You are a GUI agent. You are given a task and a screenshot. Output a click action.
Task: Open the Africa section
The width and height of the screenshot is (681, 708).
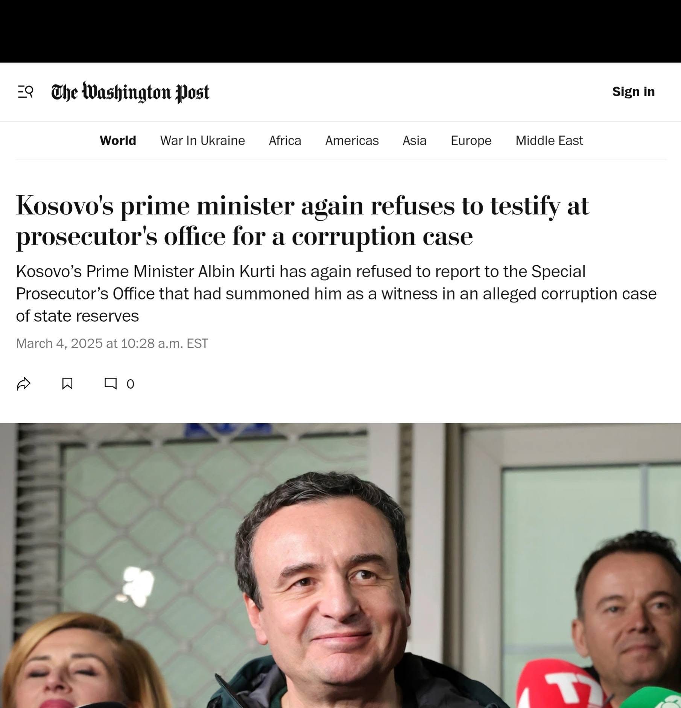click(285, 140)
